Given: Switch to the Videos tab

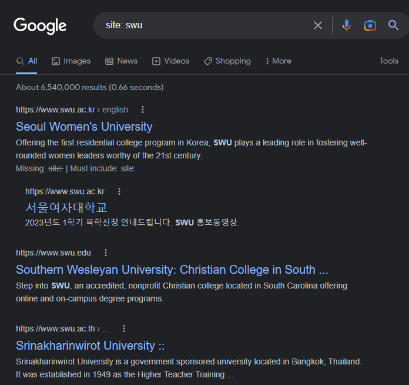Looking at the screenshot, I should click(170, 61).
